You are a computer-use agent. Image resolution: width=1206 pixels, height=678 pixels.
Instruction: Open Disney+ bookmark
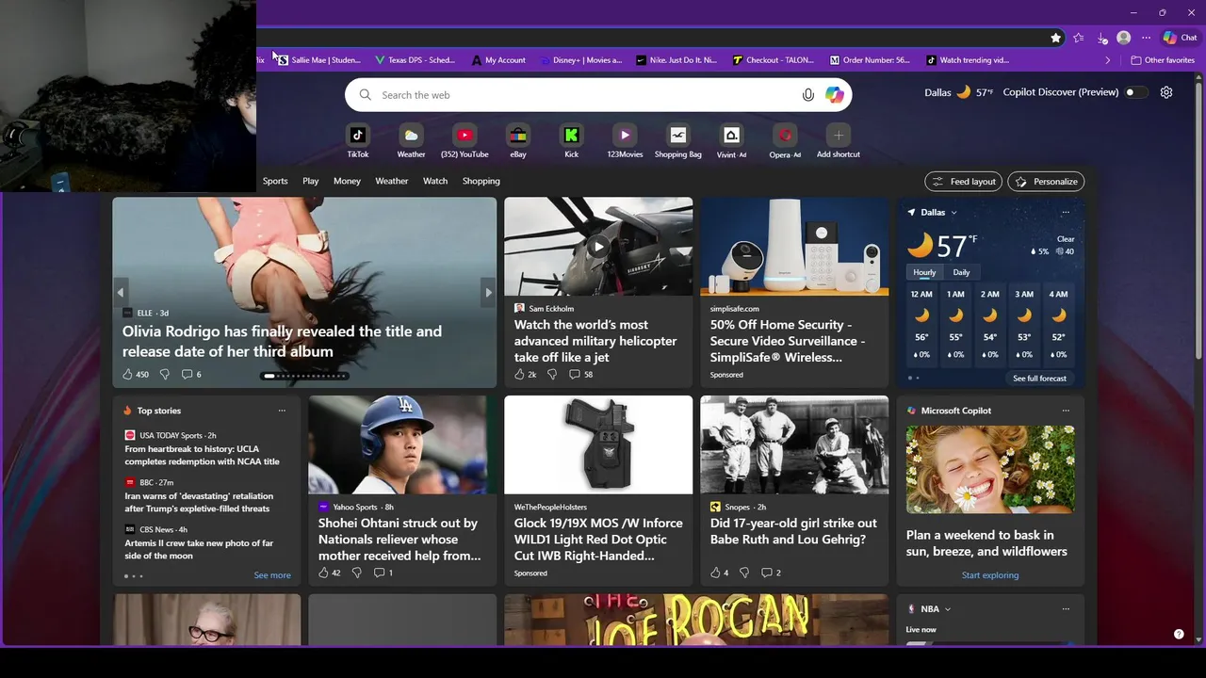coord(581,60)
